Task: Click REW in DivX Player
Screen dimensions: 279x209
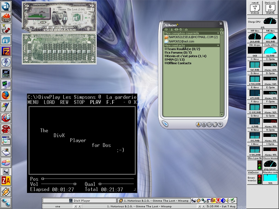Action: point(64,102)
